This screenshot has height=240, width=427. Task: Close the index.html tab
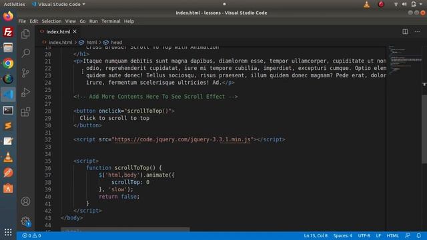pos(75,31)
